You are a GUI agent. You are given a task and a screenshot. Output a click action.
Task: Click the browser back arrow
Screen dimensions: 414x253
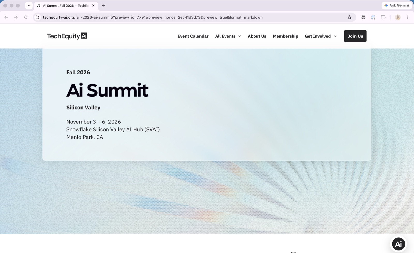pyautogui.click(x=6, y=17)
